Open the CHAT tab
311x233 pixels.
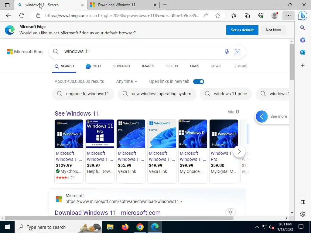point(94,66)
